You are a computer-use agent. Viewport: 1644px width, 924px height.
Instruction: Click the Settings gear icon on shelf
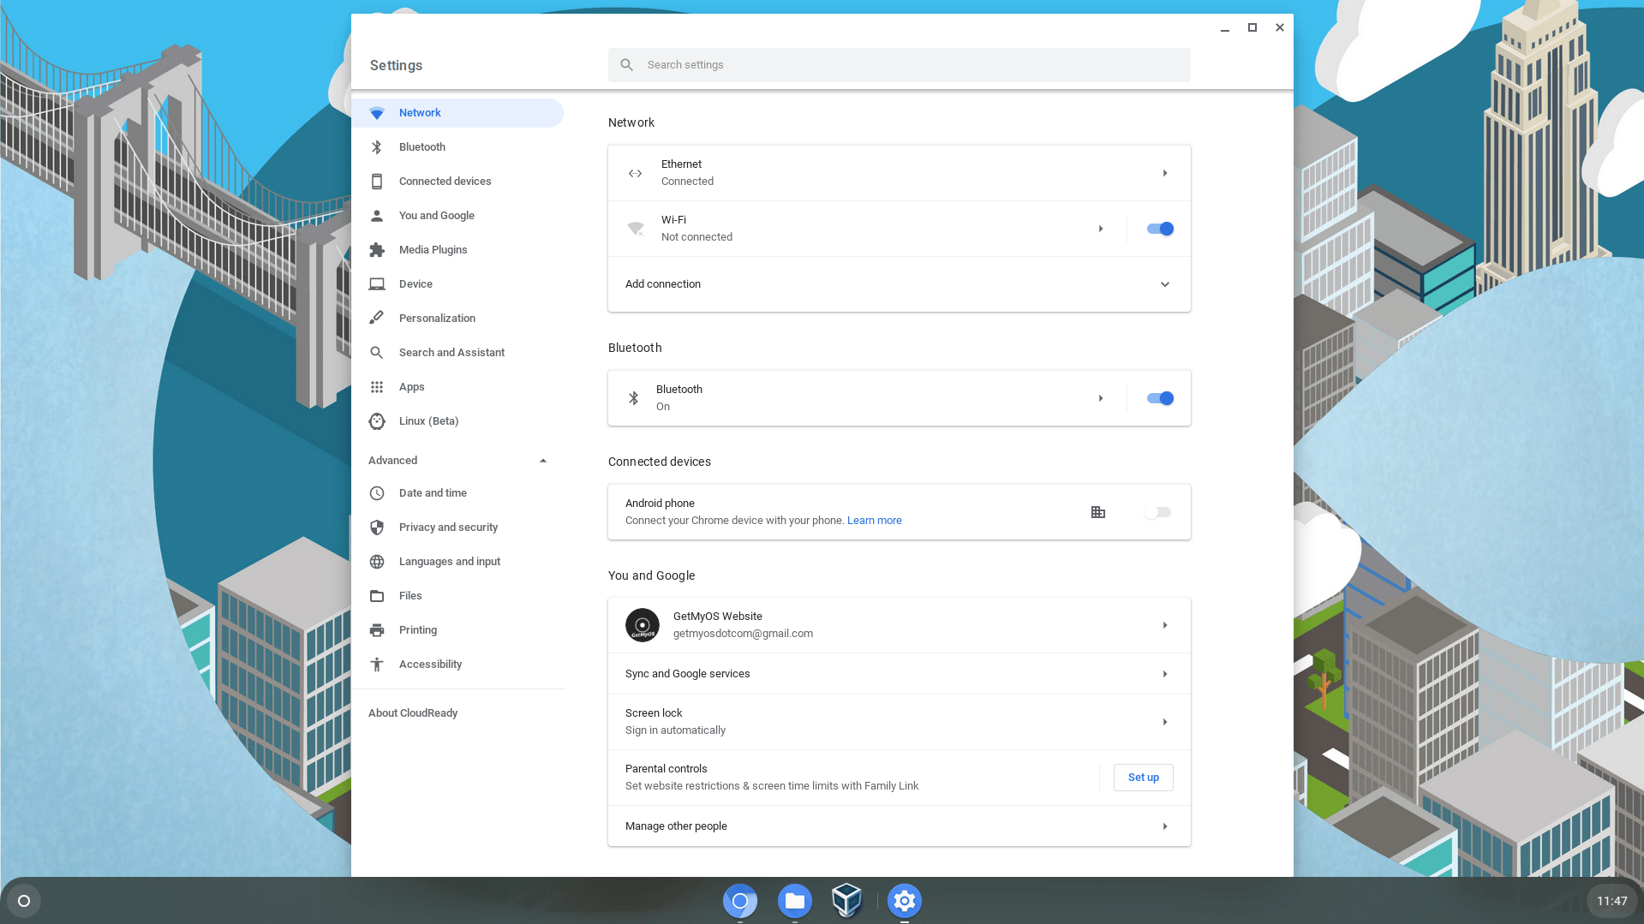[x=905, y=901]
